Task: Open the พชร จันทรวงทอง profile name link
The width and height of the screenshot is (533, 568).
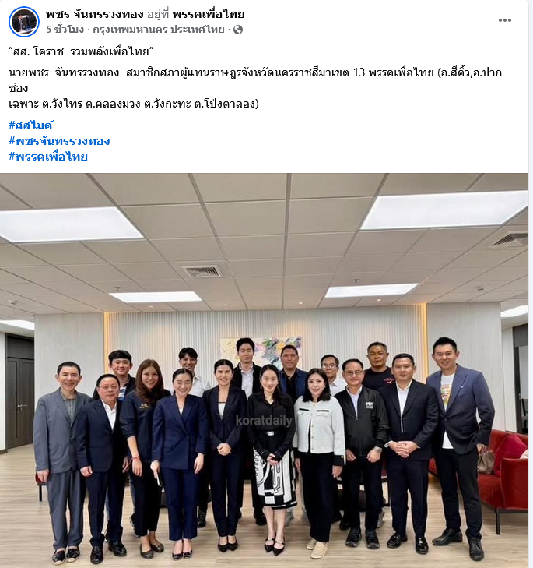Action: click(x=95, y=14)
